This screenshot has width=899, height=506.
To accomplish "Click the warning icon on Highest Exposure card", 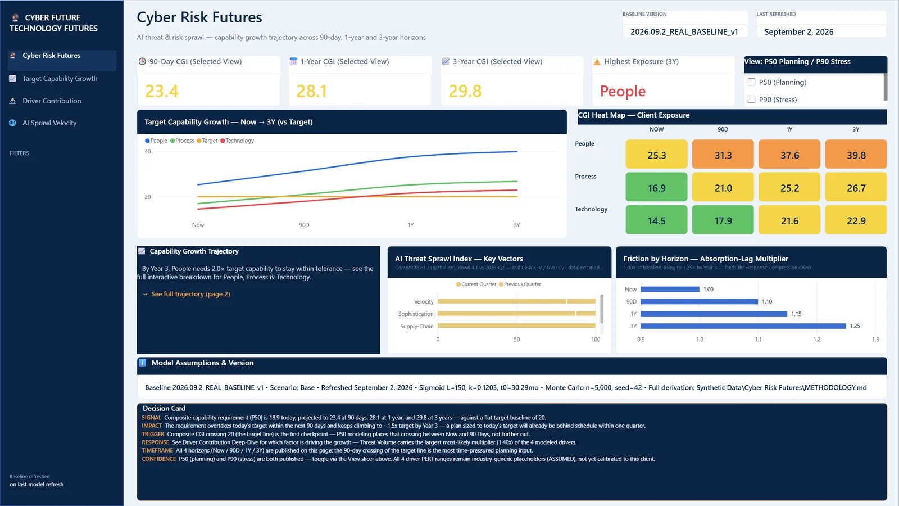I will click(x=597, y=62).
